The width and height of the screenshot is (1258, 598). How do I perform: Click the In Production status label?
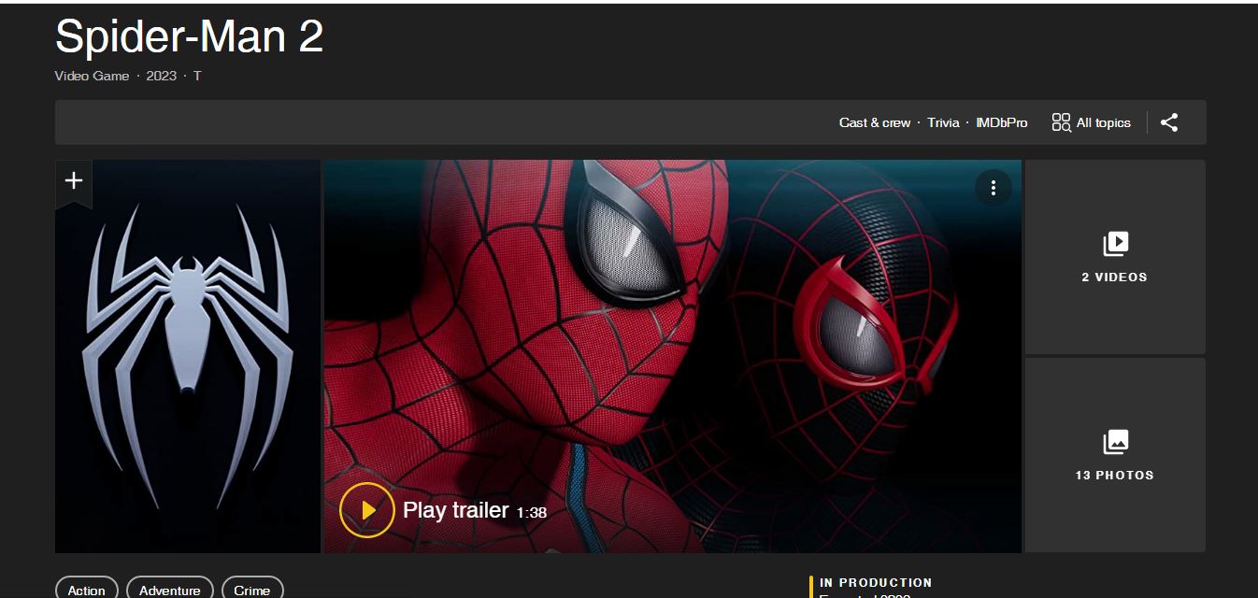pyautogui.click(x=876, y=582)
